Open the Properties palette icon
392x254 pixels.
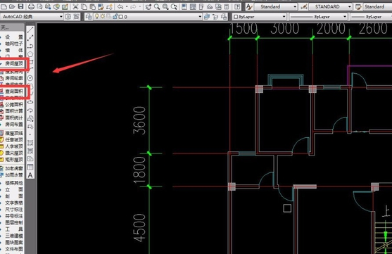pyautogui.click(x=184, y=7)
